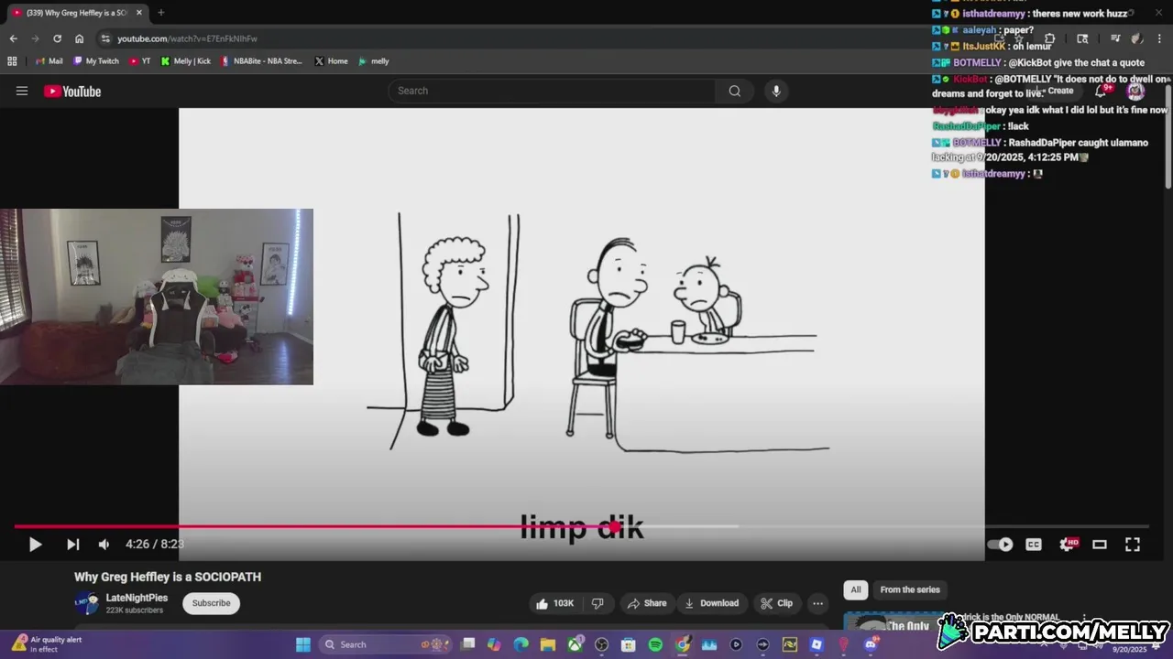Open a new browser tab
Image resolution: width=1173 pixels, height=659 pixels.
pos(160,13)
